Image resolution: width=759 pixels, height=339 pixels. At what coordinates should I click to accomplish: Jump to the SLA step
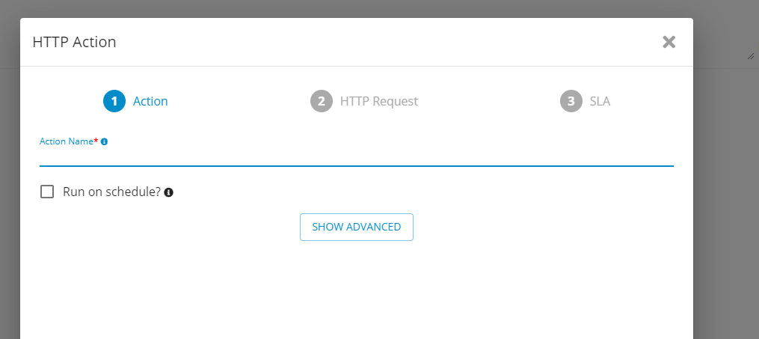(600, 101)
